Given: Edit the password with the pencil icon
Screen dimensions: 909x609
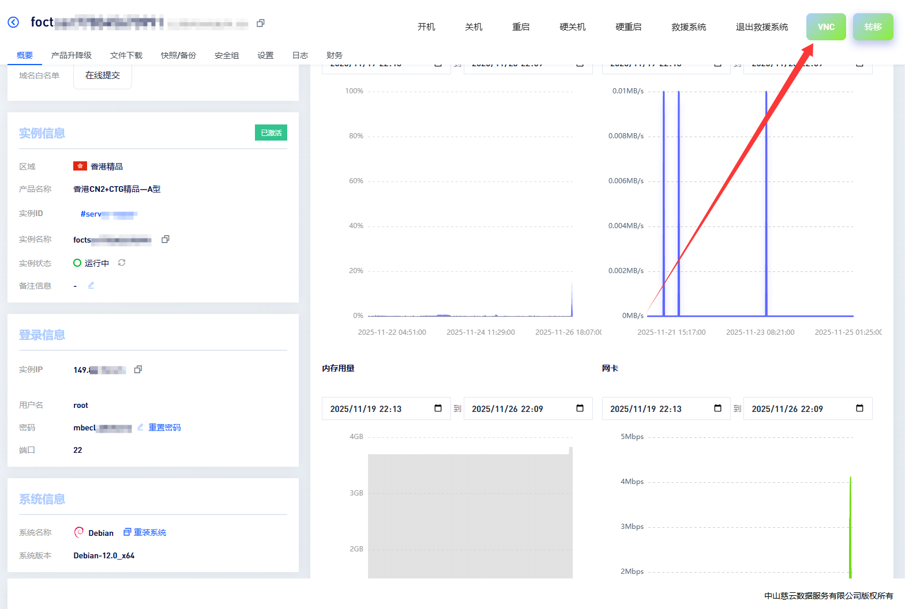Looking at the screenshot, I should pyautogui.click(x=140, y=427).
